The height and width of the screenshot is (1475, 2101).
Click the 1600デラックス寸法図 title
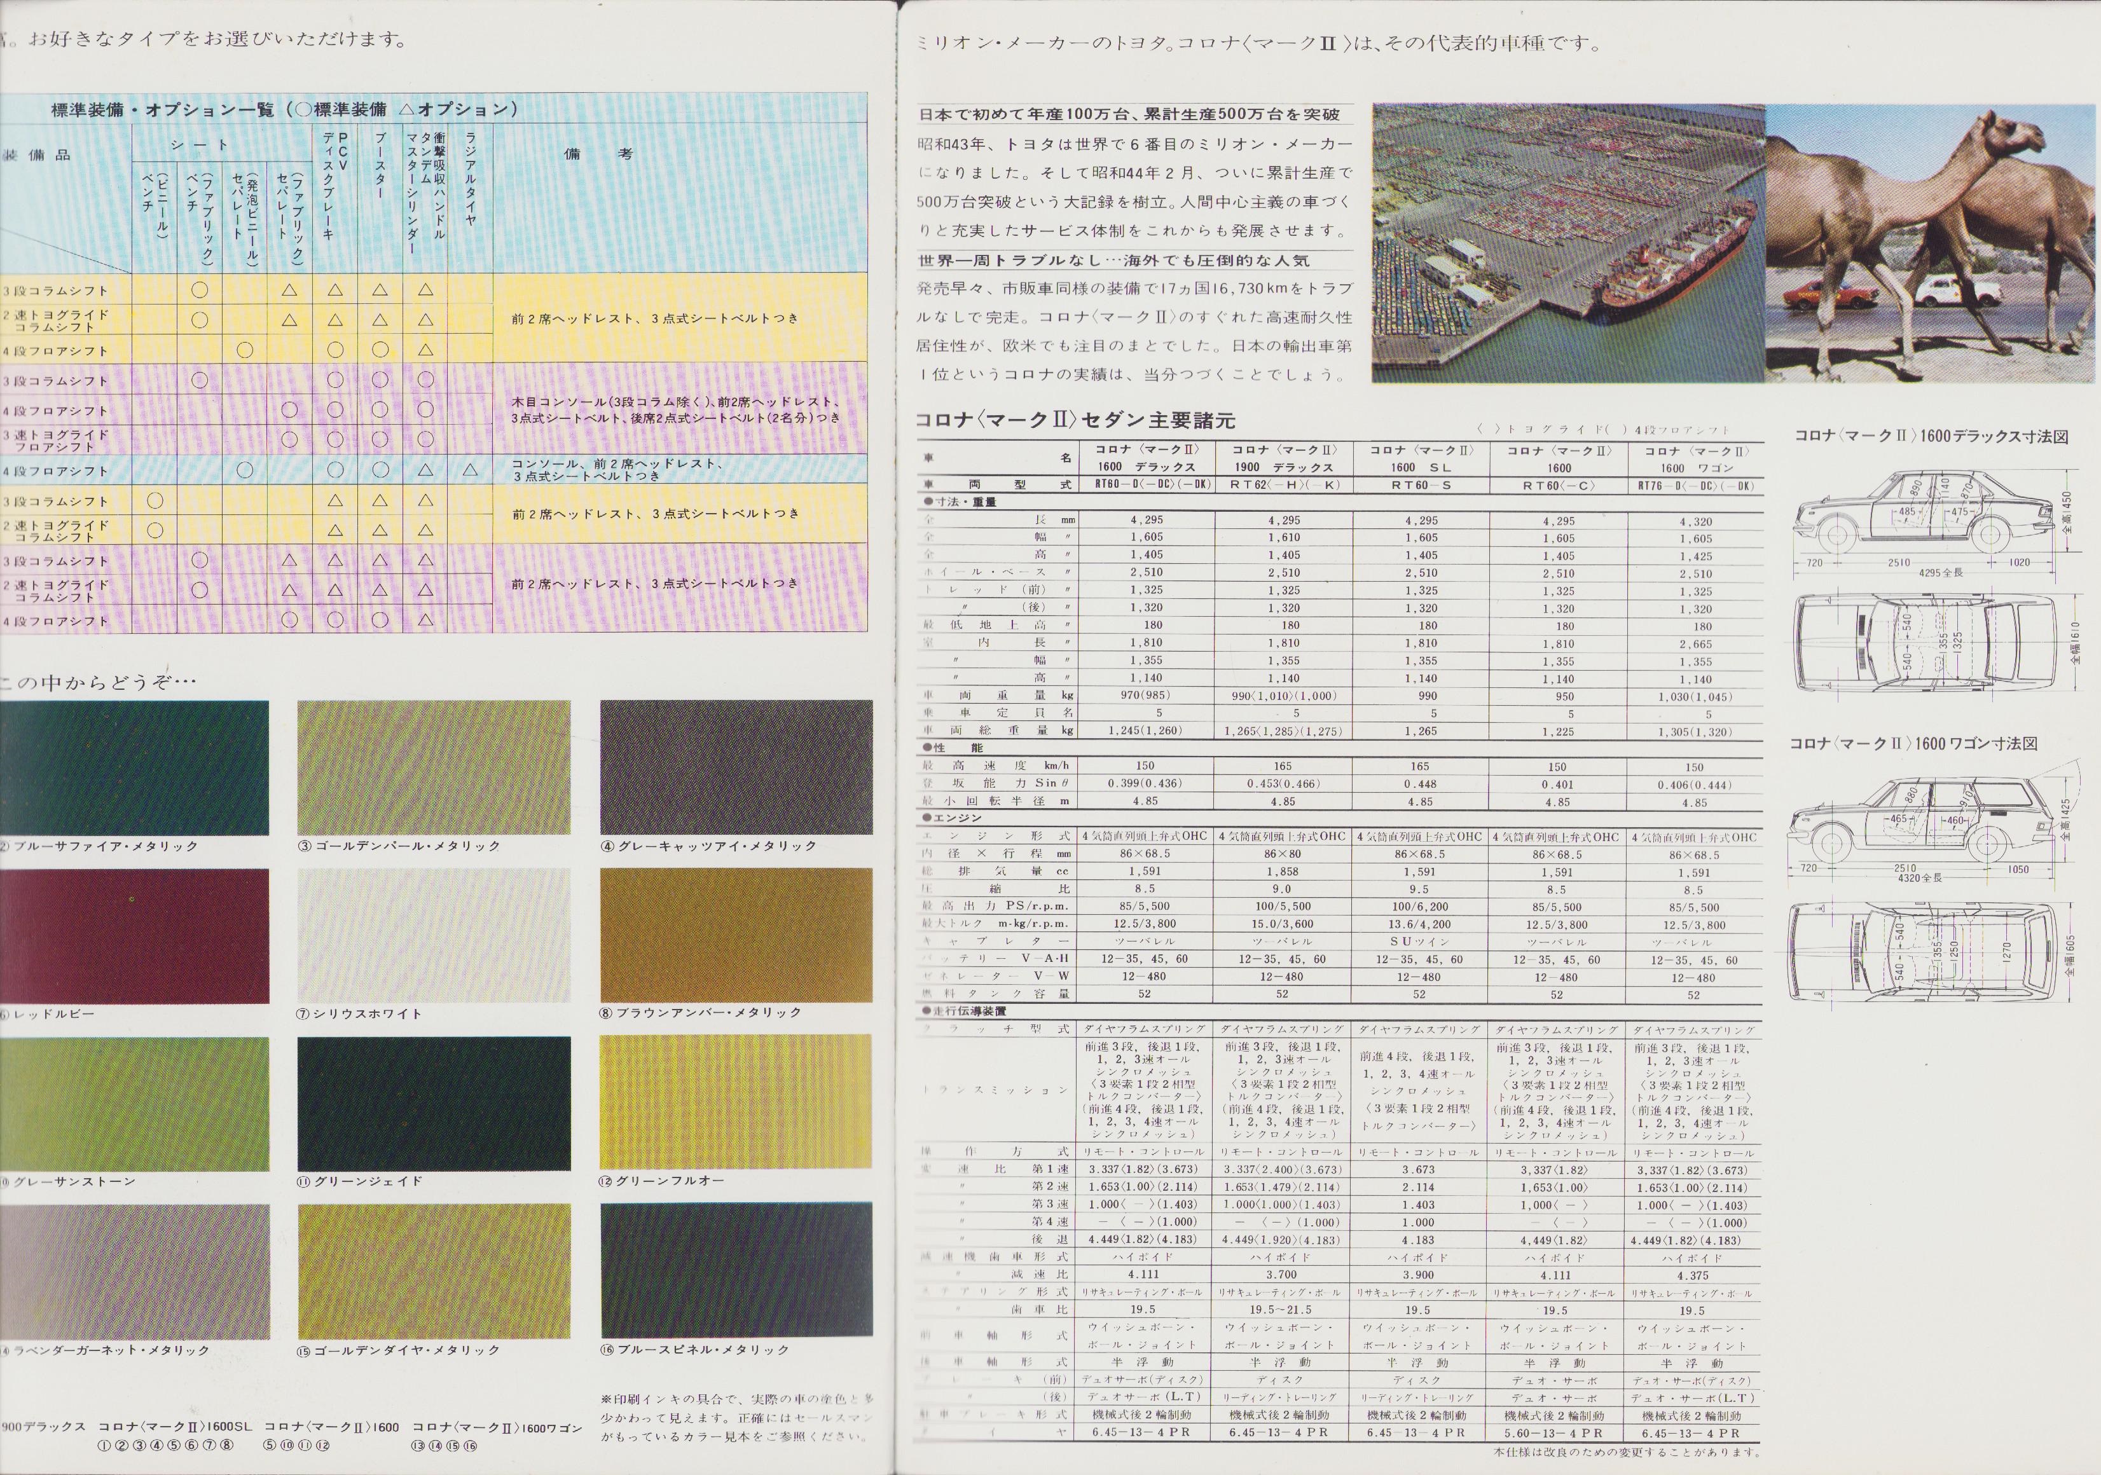click(x=1932, y=437)
